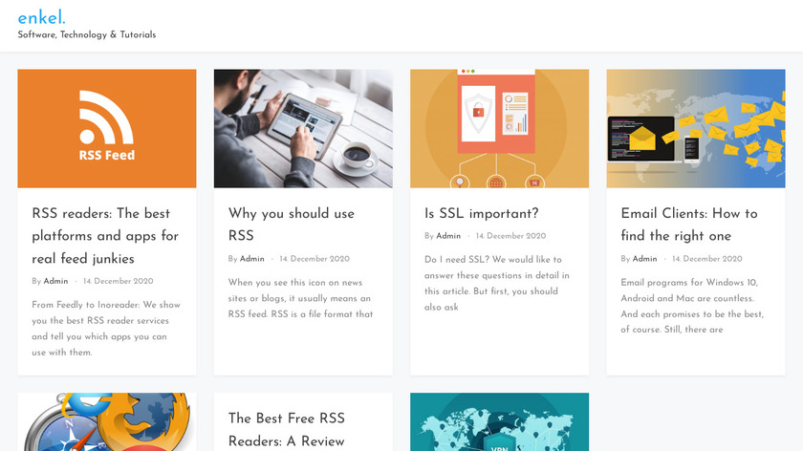Click Admin author link under RSS readers post
This screenshot has width=803, height=451.
coord(55,282)
